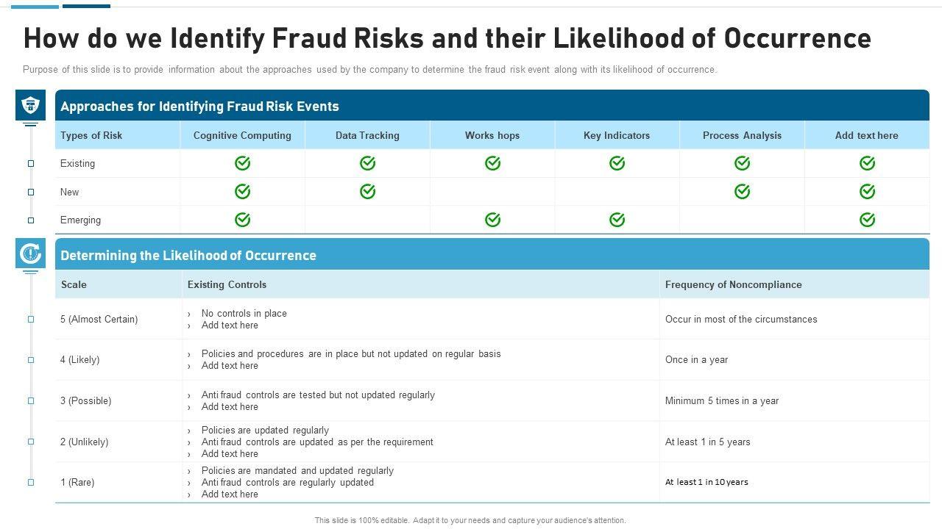Click the square marker left of Existing row

tap(31, 164)
